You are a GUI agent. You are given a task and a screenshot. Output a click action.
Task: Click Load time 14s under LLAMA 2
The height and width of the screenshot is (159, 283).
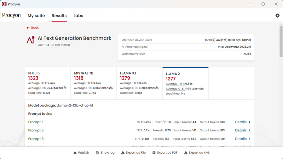(175, 94)
